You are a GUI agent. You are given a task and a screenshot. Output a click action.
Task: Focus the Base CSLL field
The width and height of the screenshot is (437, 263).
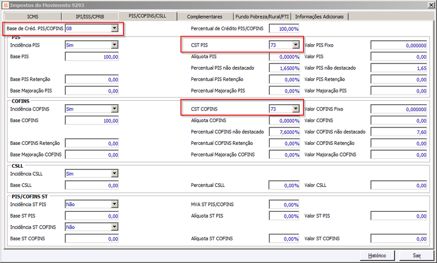click(x=91, y=186)
